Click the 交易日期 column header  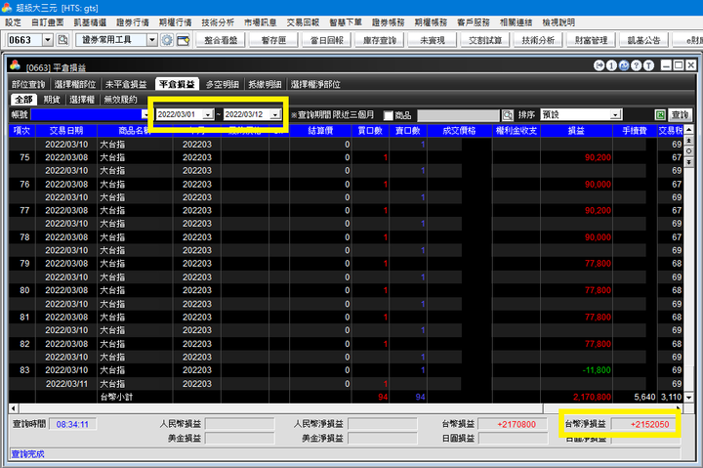pyautogui.click(x=66, y=131)
